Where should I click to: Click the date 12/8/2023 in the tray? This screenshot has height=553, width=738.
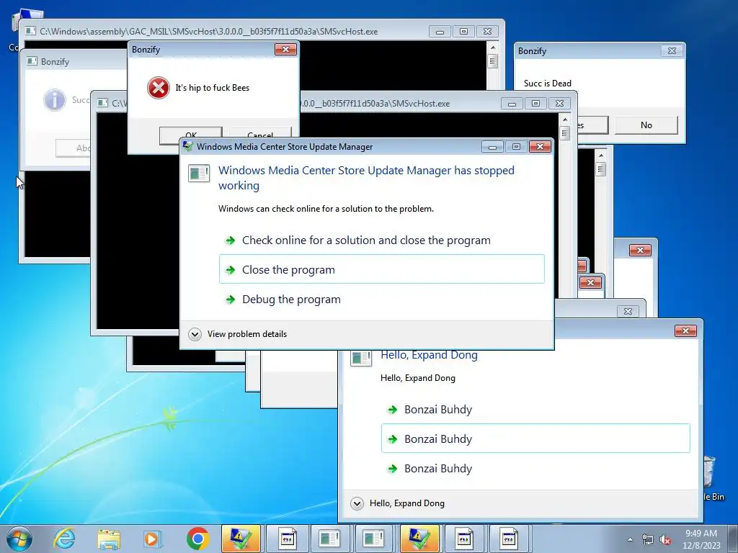tap(701, 546)
